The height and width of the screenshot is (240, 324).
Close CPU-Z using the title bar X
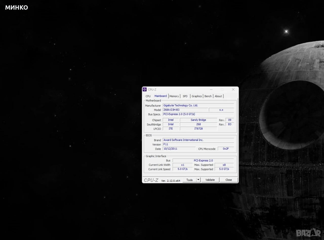coord(233,89)
